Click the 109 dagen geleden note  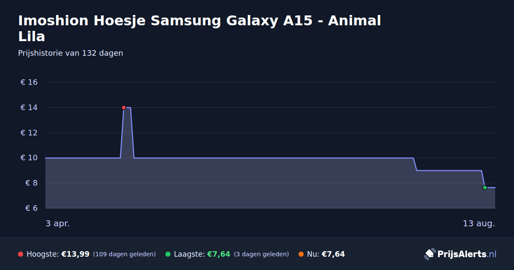124,254
